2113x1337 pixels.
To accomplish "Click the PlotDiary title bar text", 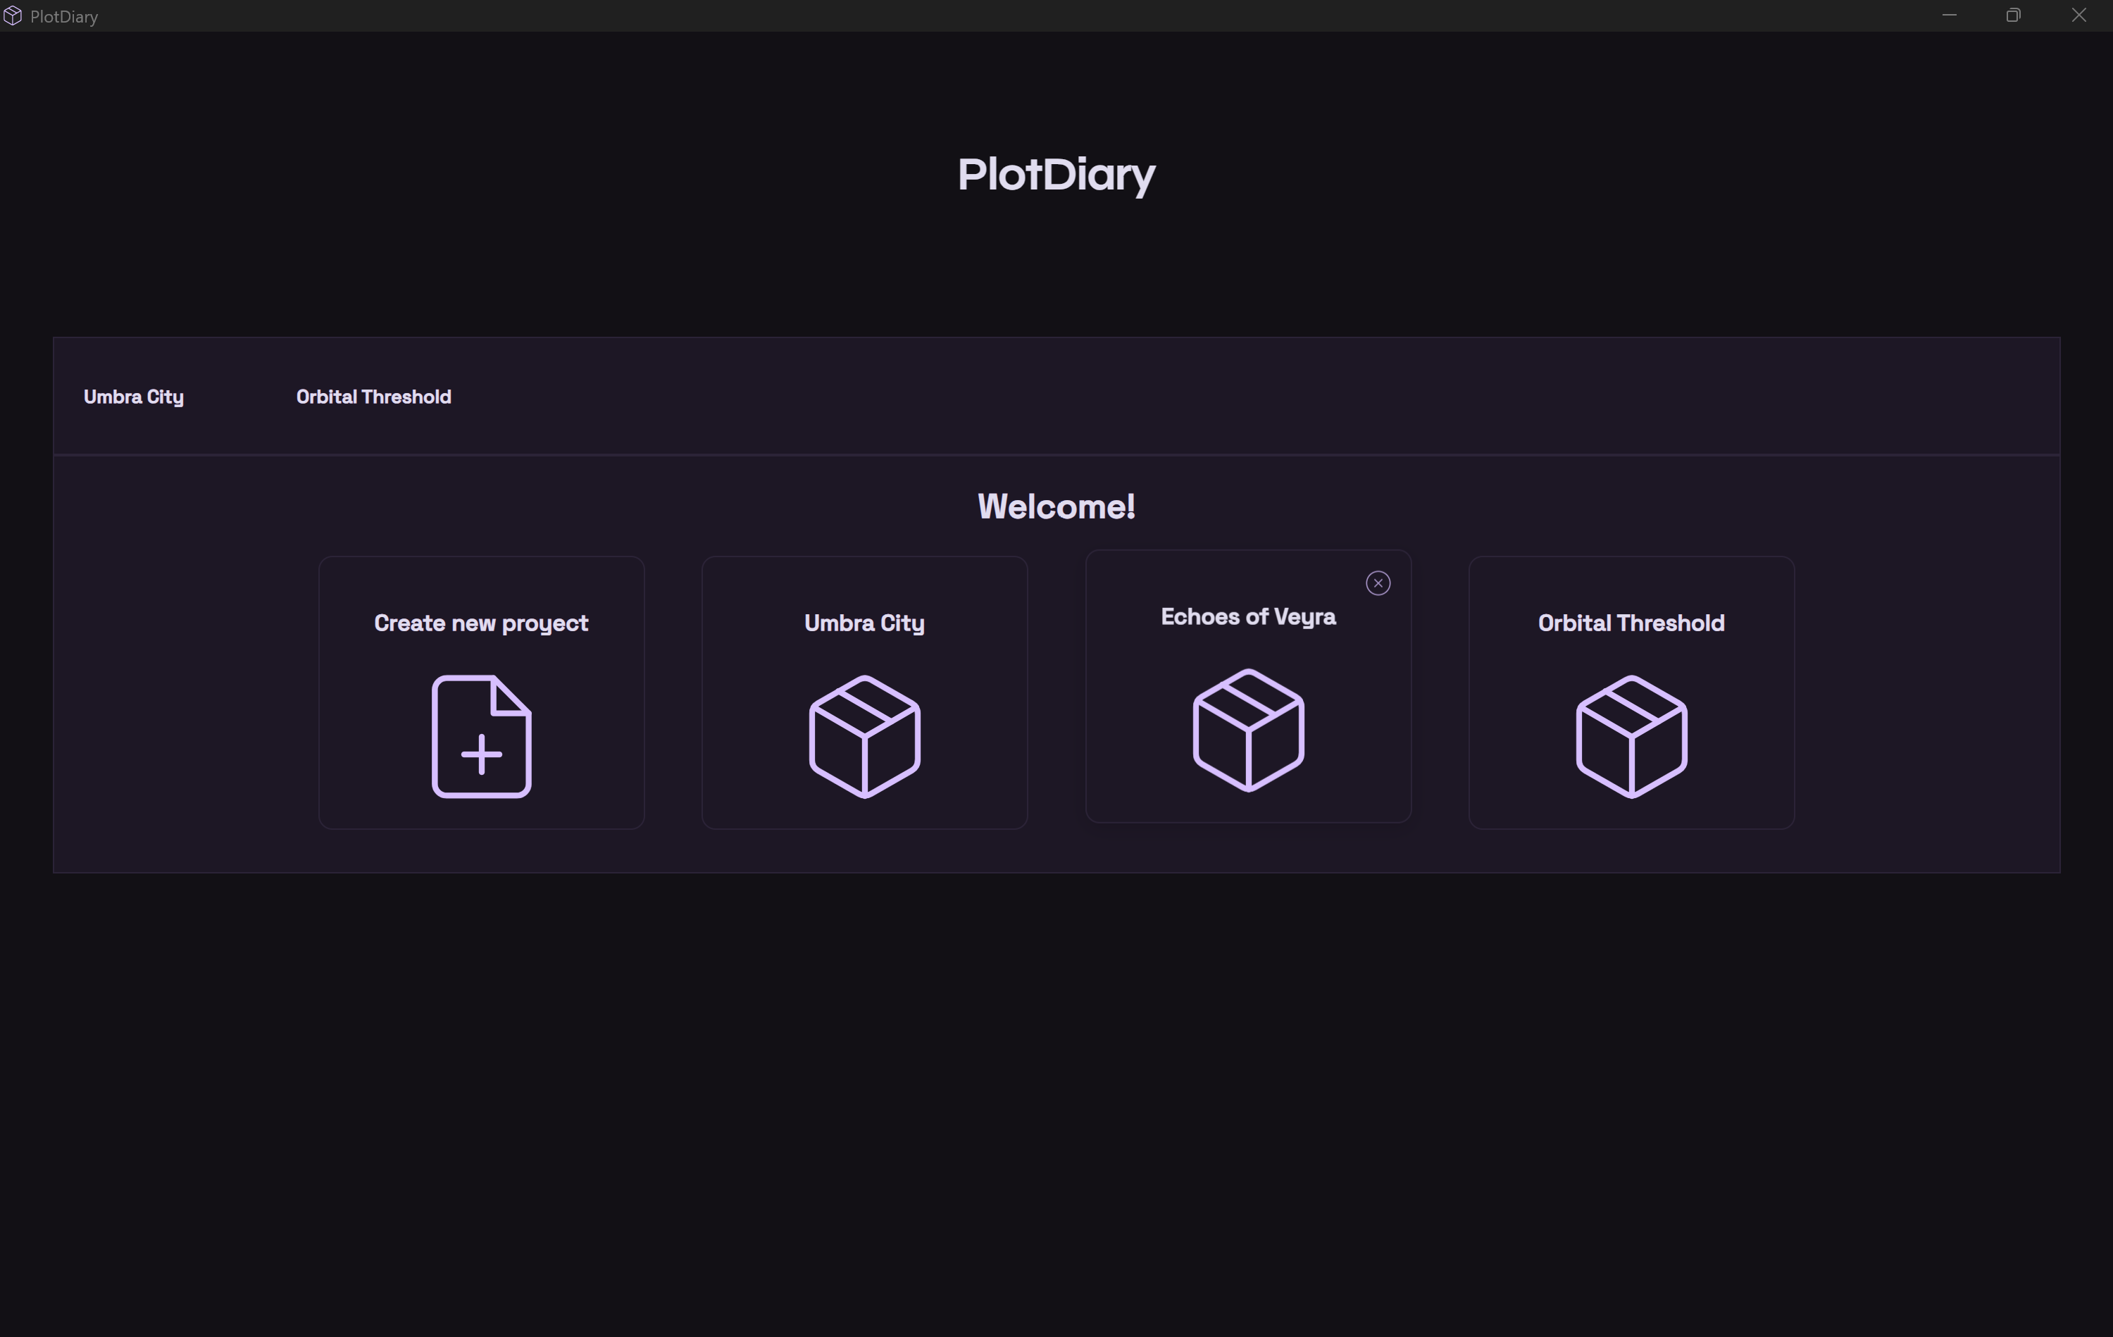I will click(x=64, y=17).
